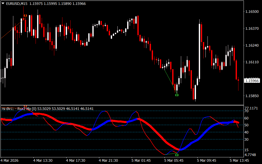Click the current price tag 1.15966
This screenshot has width=262, height=164.
252,81
